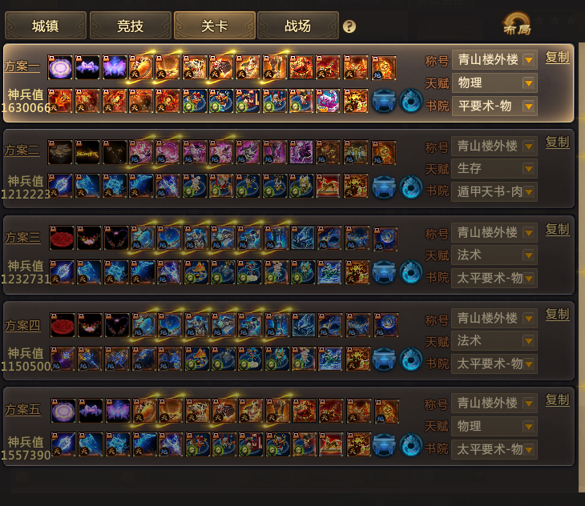Switch to the 城镇 tab

point(46,26)
